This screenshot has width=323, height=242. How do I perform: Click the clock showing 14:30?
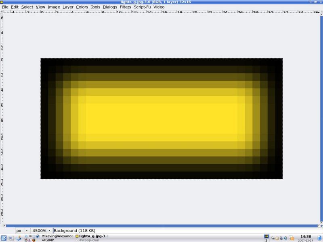[306, 236]
